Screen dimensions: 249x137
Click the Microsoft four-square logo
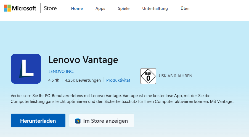tap(7, 8)
